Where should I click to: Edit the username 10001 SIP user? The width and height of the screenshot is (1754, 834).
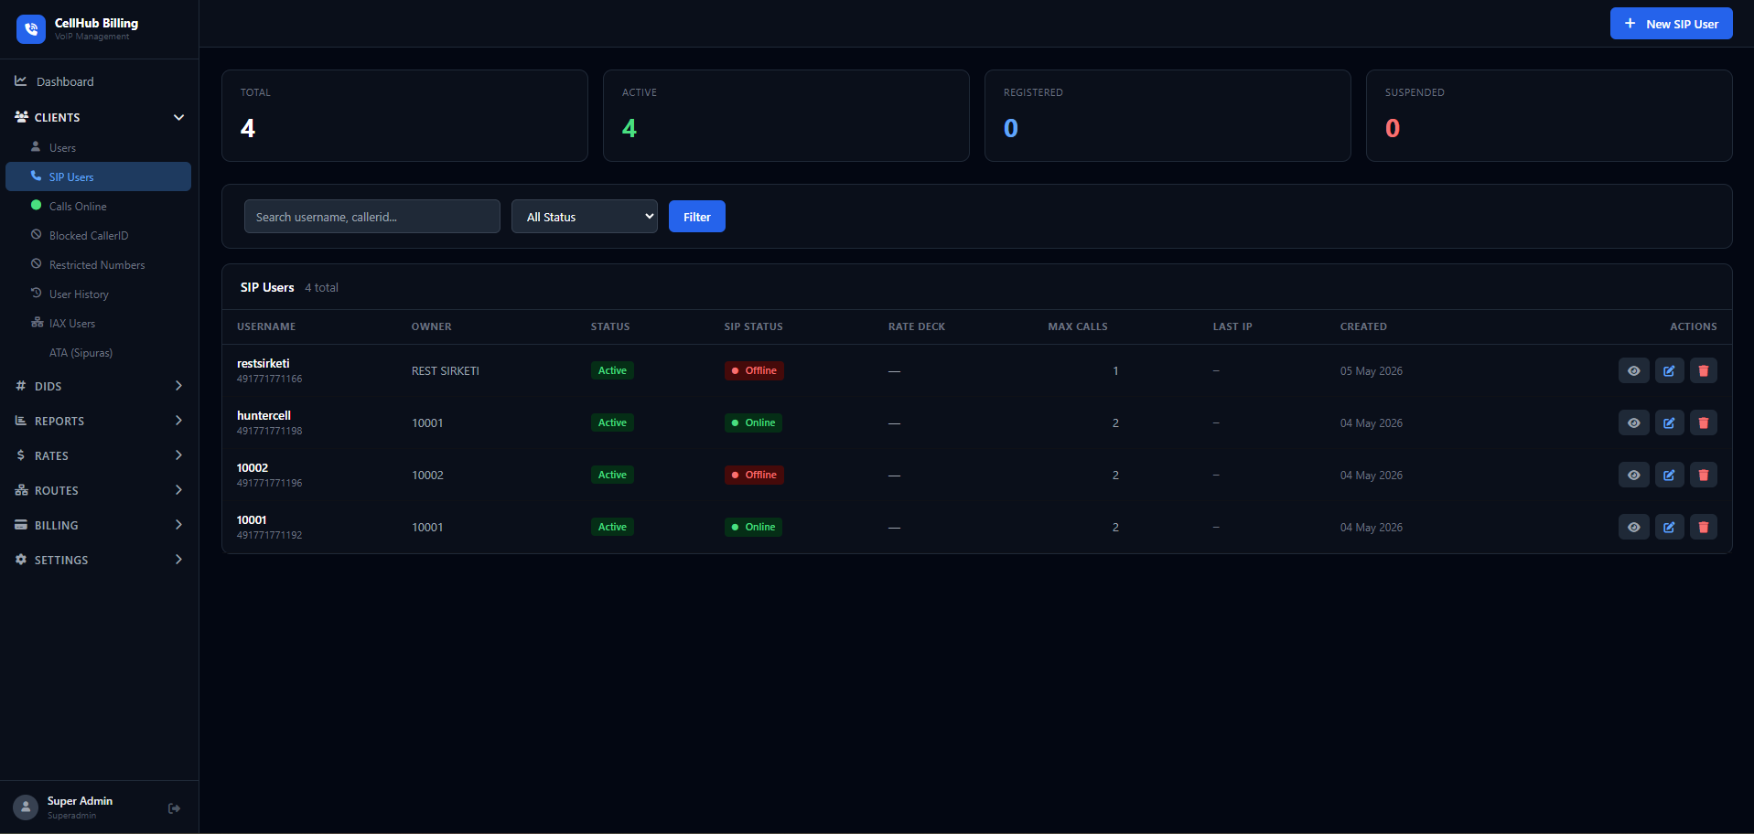click(1669, 527)
